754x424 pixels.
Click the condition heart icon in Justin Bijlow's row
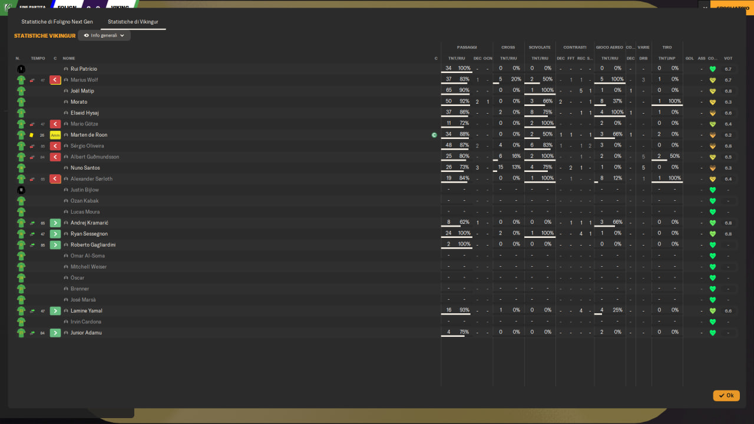[712, 190]
